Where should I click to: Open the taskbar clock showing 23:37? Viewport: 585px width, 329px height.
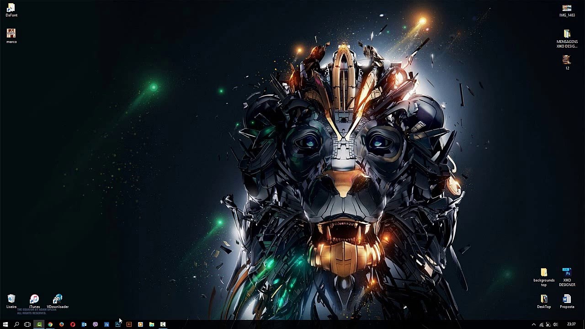(x=571, y=324)
